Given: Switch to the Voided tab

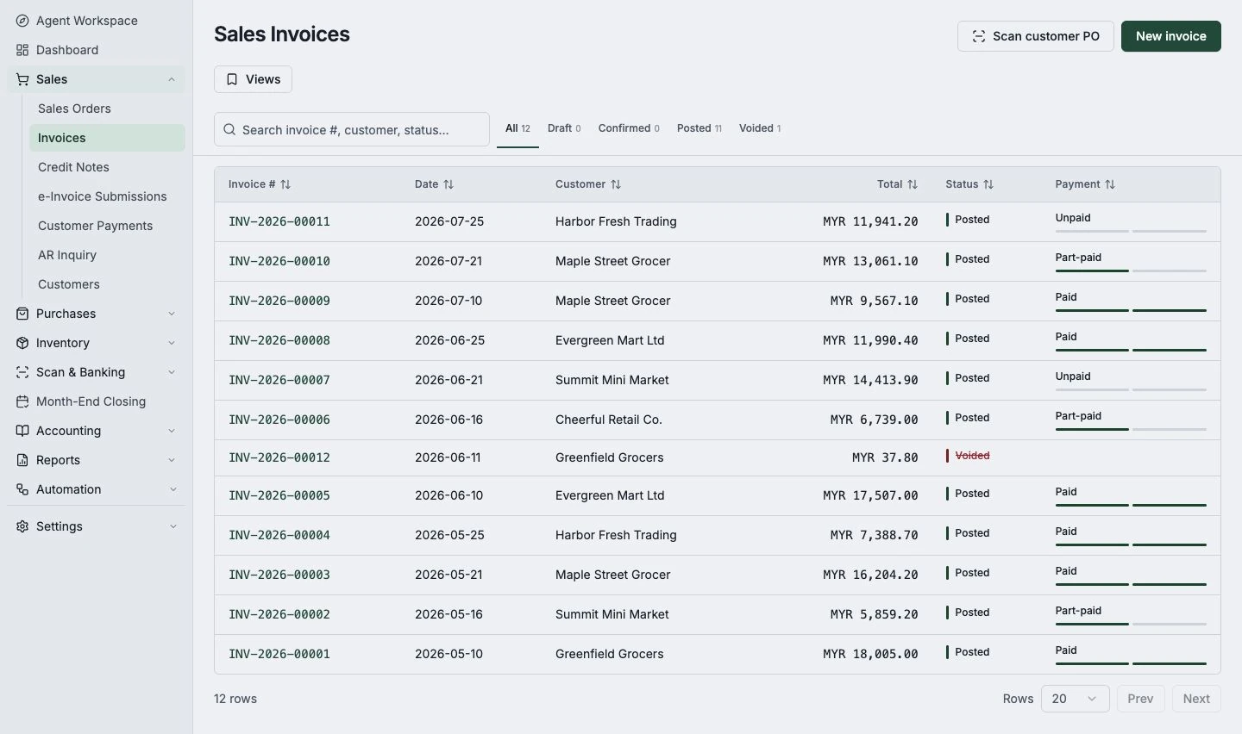Looking at the screenshot, I should coord(760,128).
